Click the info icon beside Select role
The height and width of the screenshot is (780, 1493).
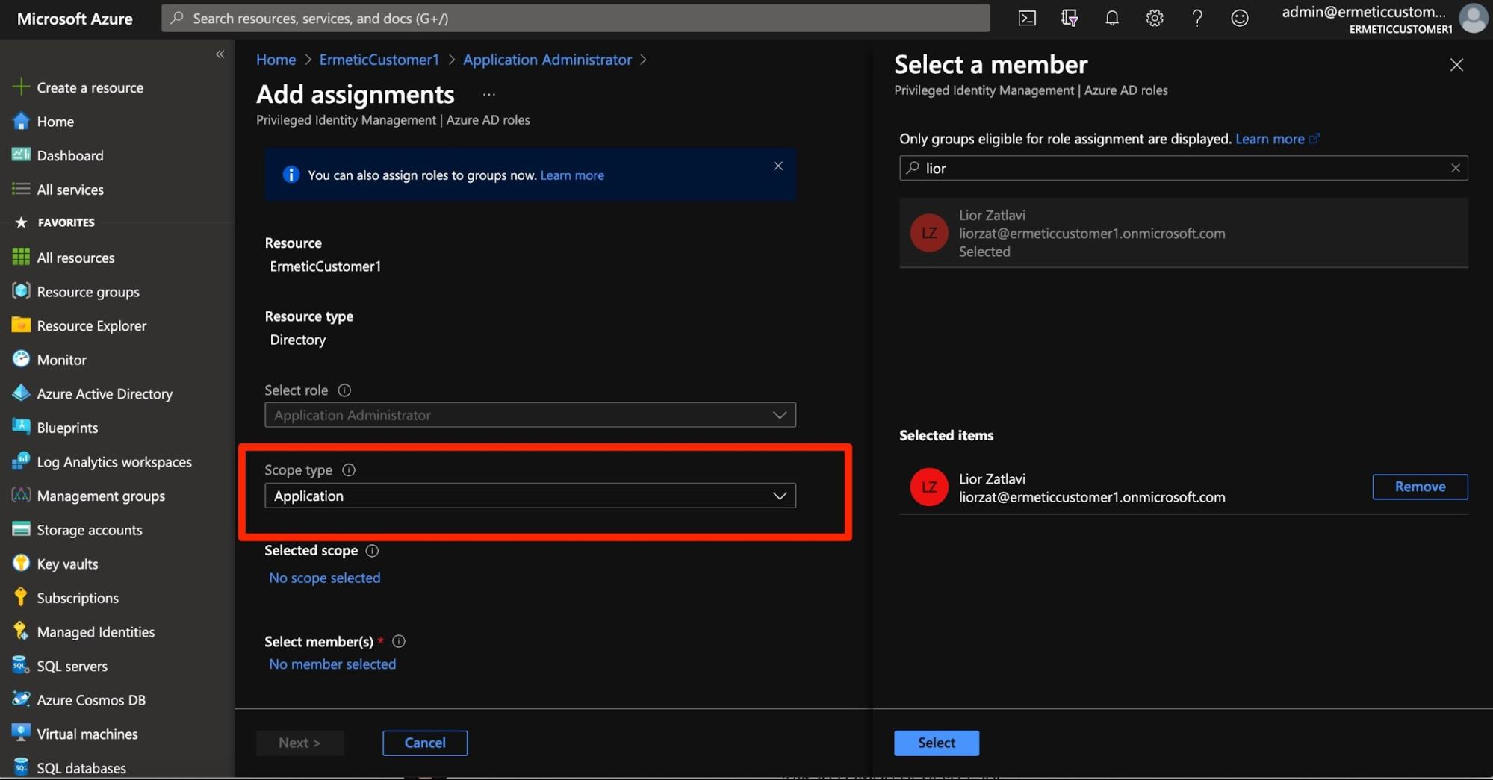click(344, 390)
